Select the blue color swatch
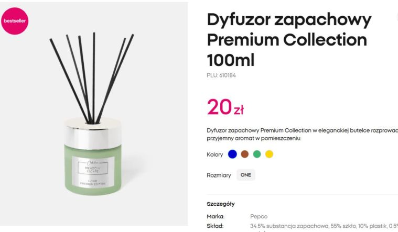Viewport: 398px width, 232px height. (232, 154)
